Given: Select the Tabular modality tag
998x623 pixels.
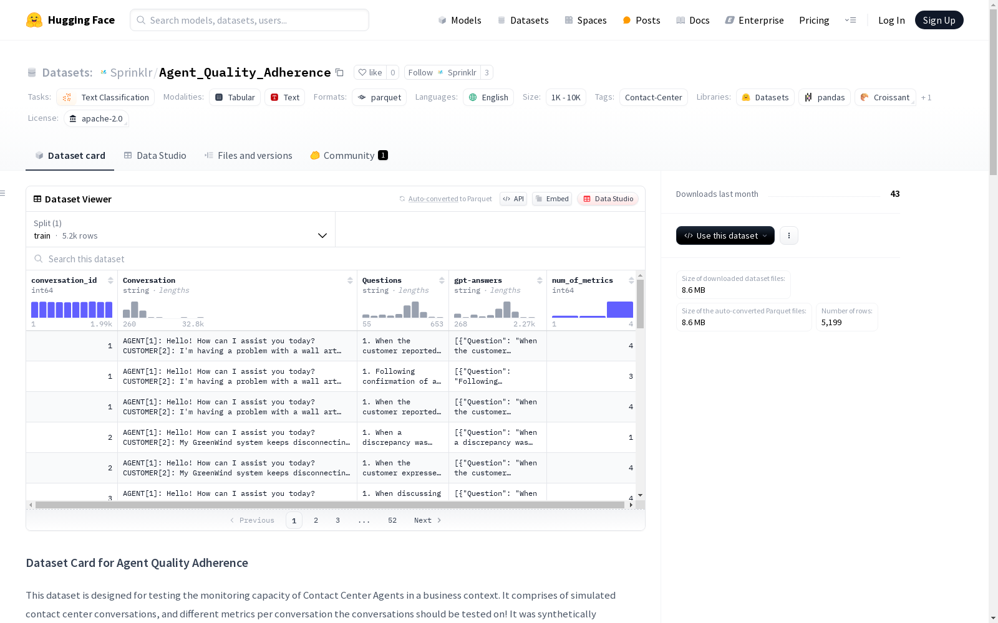Looking at the screenshot, I should tap(235, 97).
